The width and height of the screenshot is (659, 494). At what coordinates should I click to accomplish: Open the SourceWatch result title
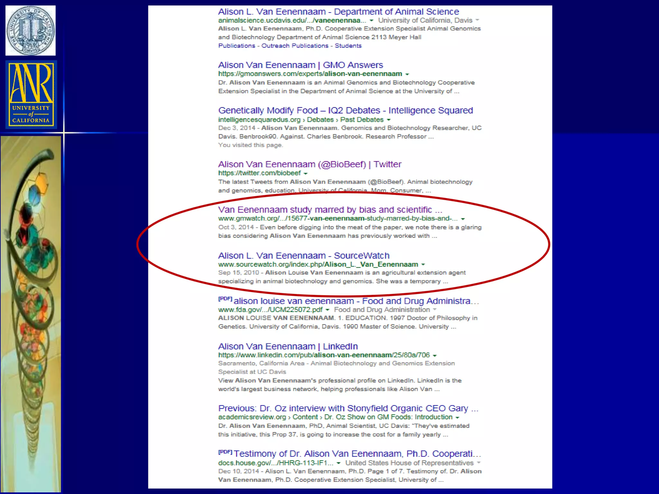(303, 256)
